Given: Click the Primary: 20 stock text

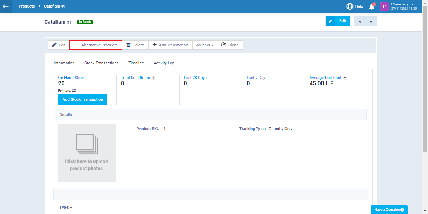Looking at the screenshot, I should tap(67, 90).
